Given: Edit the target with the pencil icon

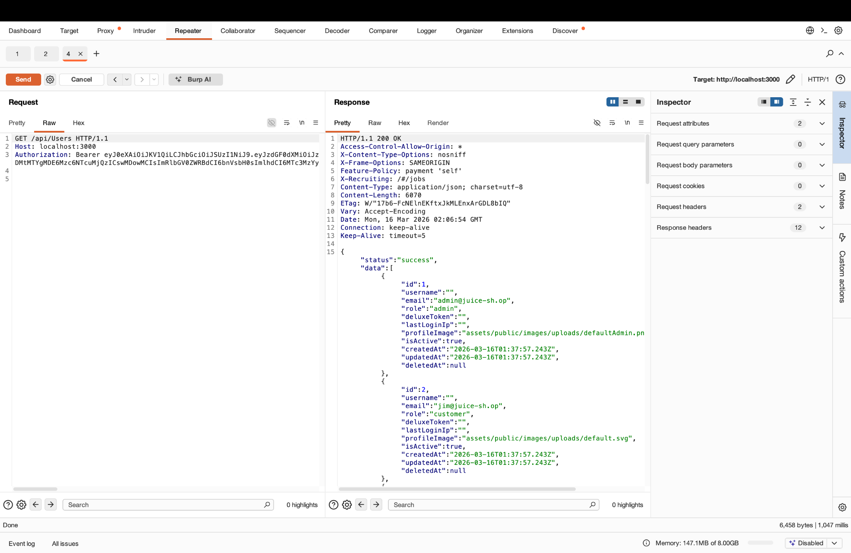Looking at the screenshot, I should 790,79.
